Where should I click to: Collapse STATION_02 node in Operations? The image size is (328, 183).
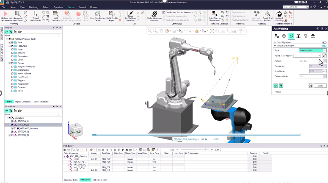pyautogui.click(x=10, y=125)
